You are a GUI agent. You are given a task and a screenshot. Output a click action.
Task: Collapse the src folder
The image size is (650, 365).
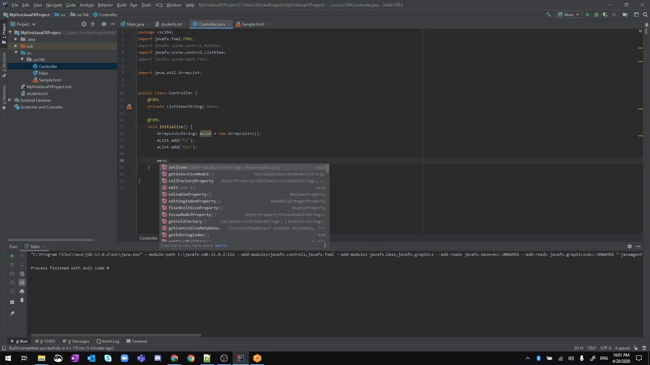16,53
